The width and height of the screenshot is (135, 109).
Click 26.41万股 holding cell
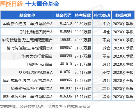83,72
